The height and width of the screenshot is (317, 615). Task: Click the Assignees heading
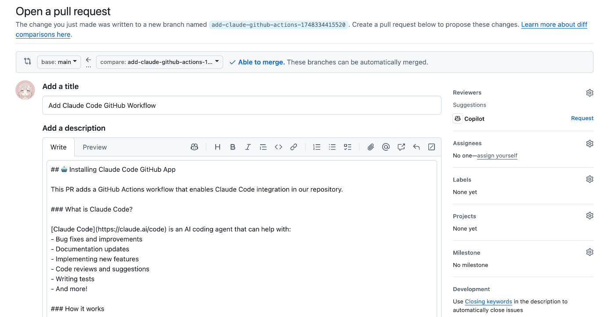pyautogui.click(x=467, y=143)
